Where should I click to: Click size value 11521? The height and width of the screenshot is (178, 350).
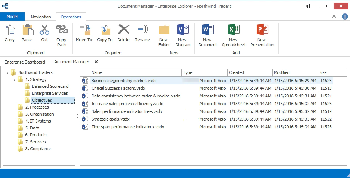[326, 96]
